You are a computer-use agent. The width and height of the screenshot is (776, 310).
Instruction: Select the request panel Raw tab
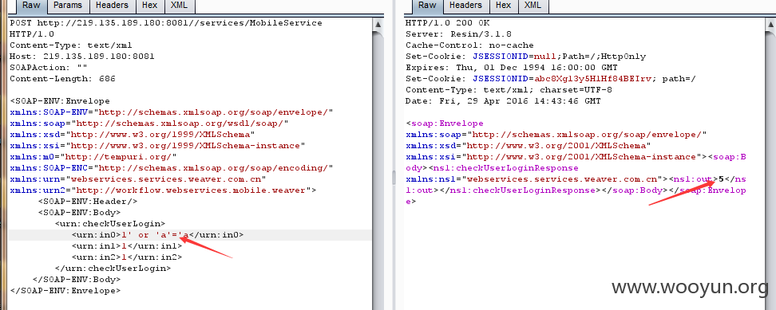click(x=30, y=6)
